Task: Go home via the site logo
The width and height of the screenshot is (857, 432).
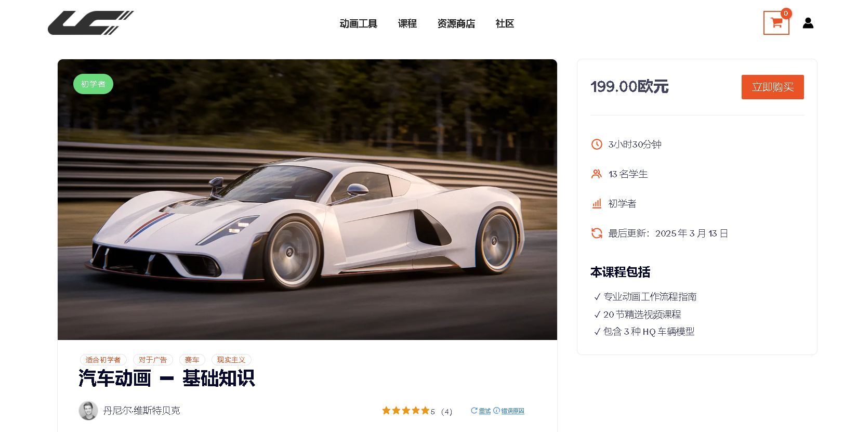Action: [91, 23]
